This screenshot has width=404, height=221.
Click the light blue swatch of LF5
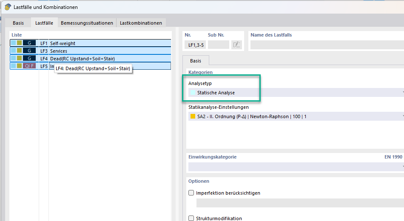coord(14,66)
